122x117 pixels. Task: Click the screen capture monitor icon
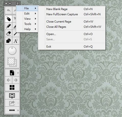[12, 95]
